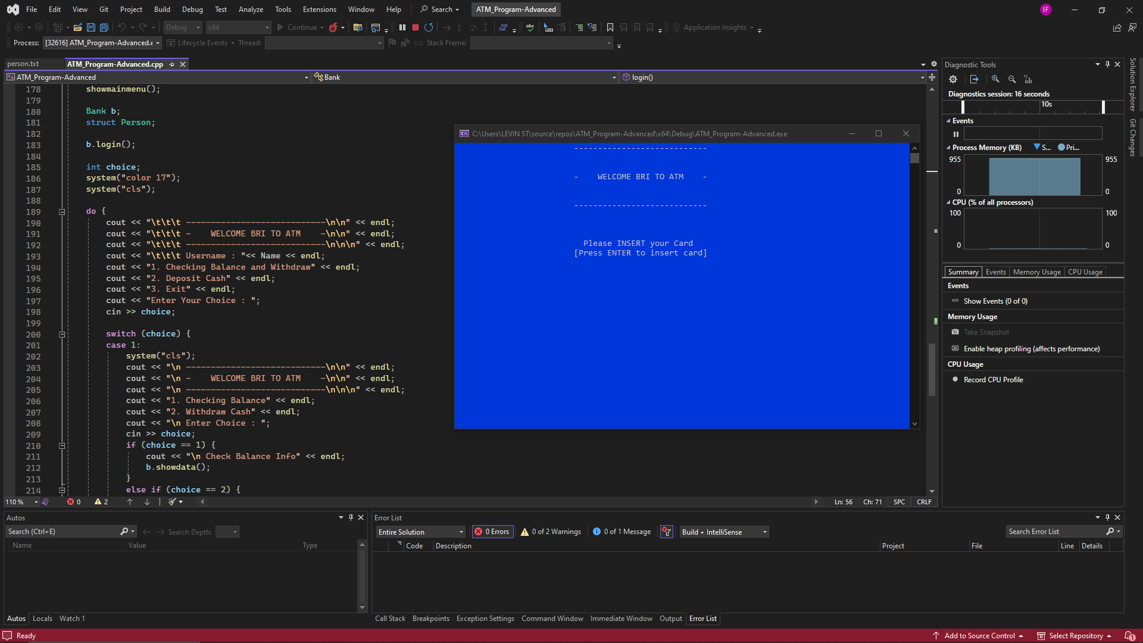Click Add to Source Control button
Screen dimensions: 1143x643
[x=979, y=636]
